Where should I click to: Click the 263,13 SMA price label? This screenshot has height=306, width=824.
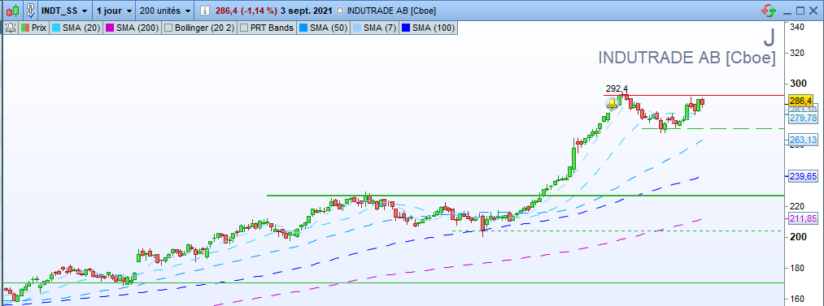pos(803,140)
